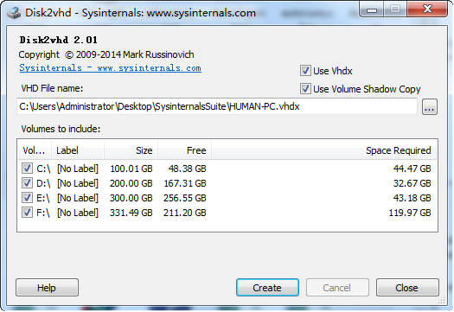Click the 211.20 GB free value
Screen dimensions: 454x312
point(185,213)
